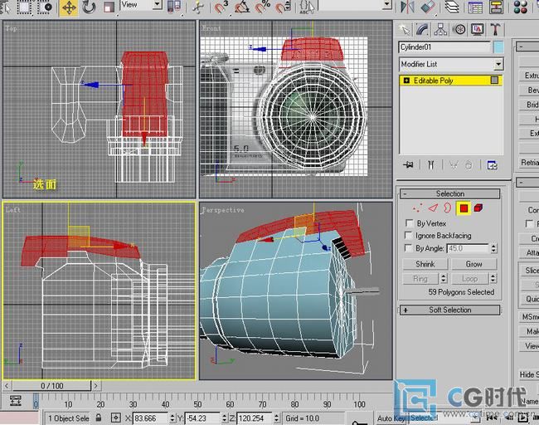The height and width of the screenshot is (425, 539).
Task: Enable the By Vertex checkbox
Action: tap(409, 223)
